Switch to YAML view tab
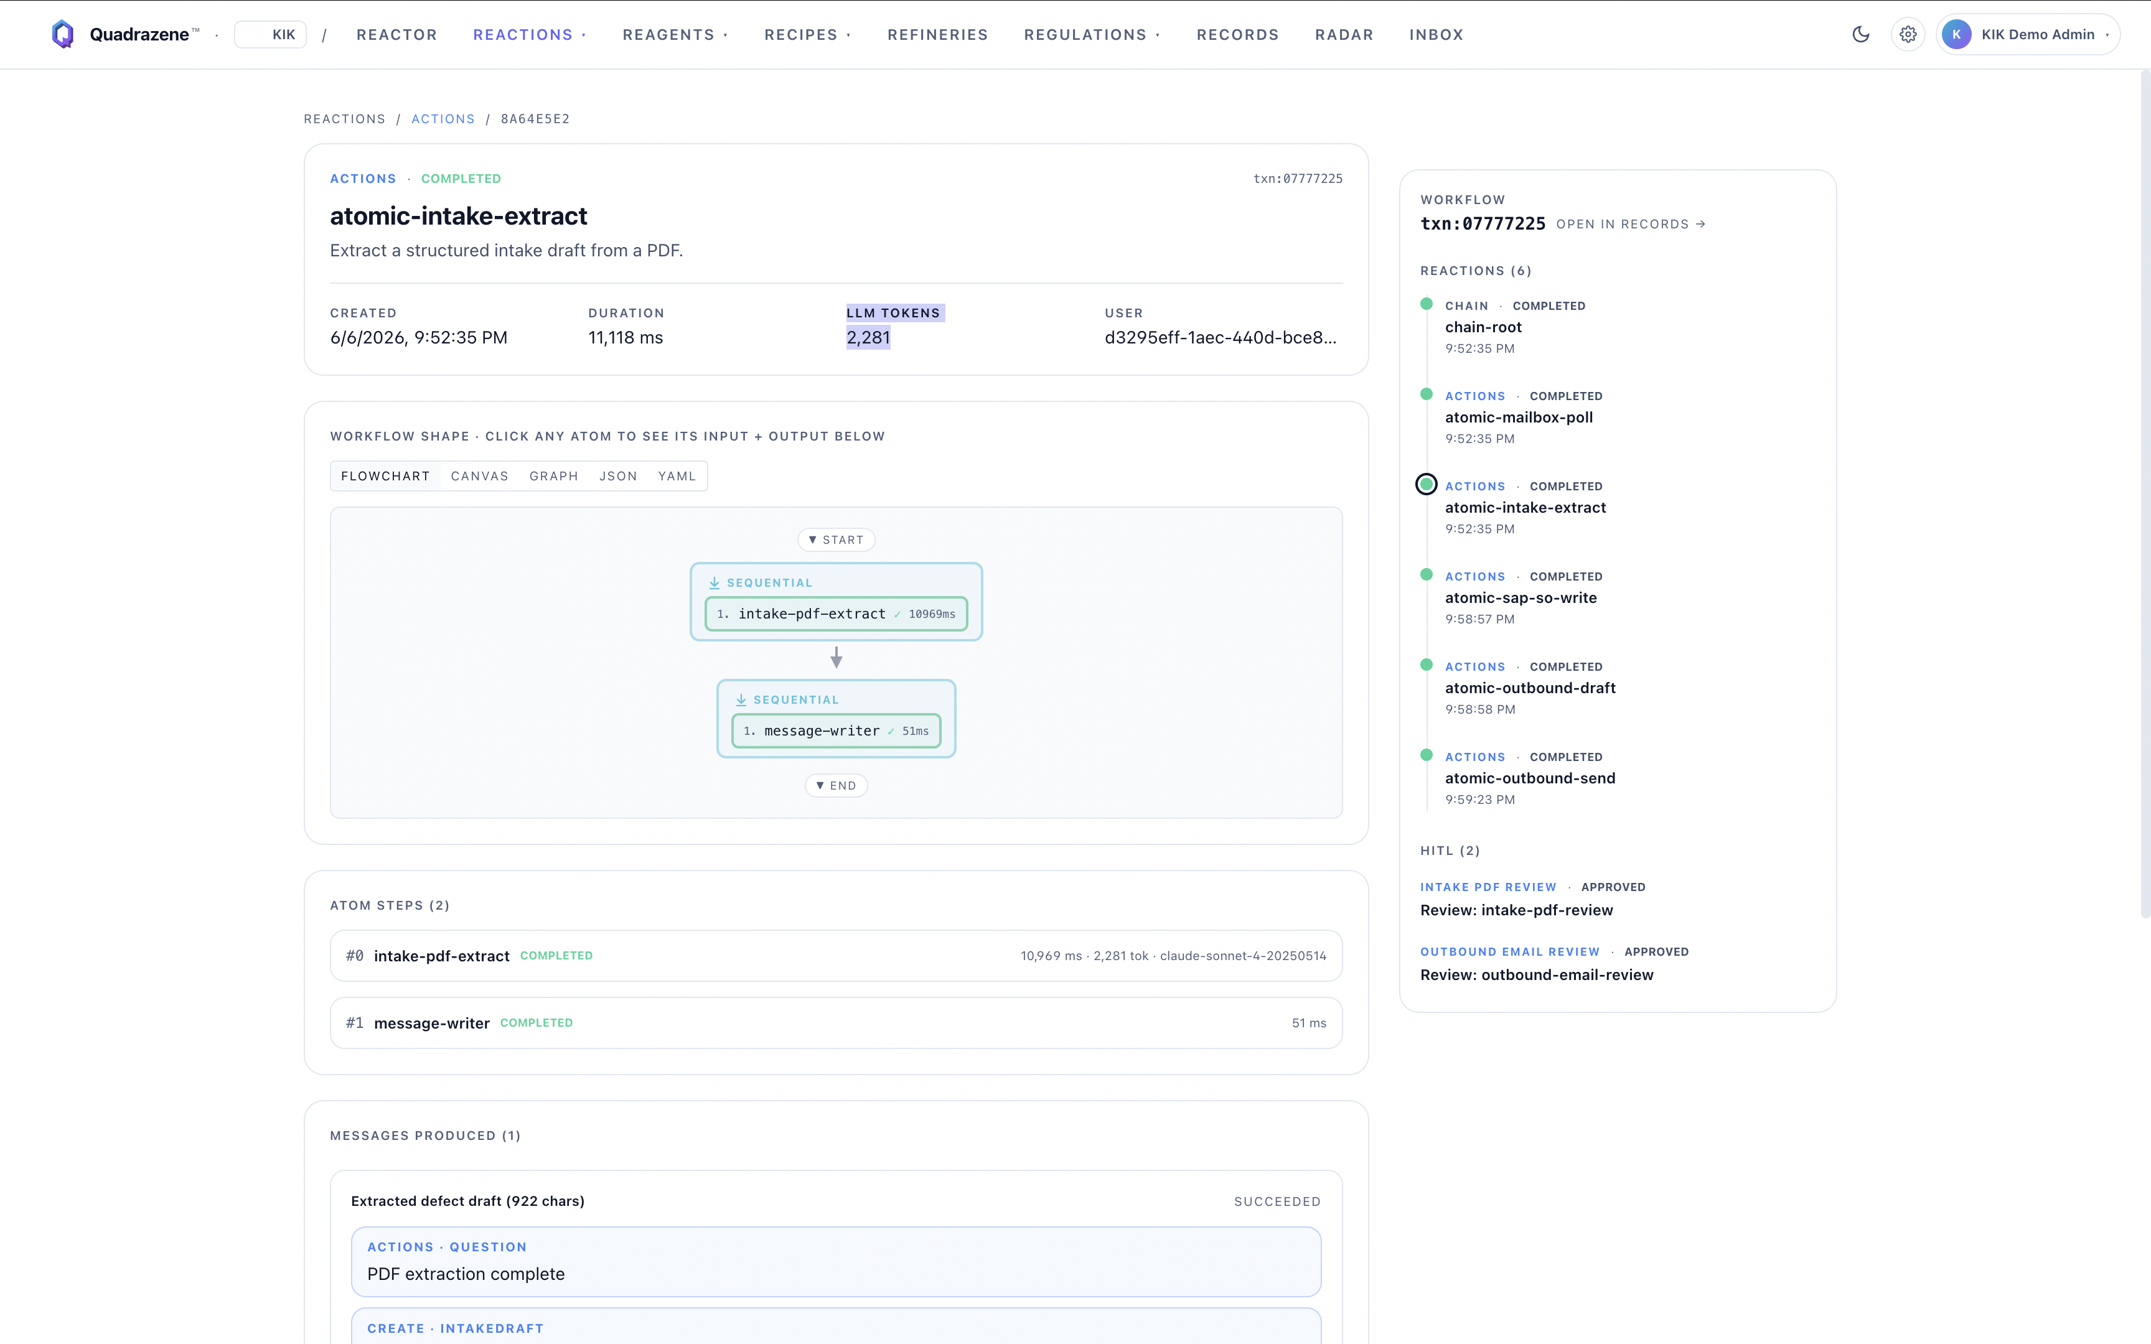Image resolution: width=2151 pixels, height=1344 pixels. [x=677, y=477]
